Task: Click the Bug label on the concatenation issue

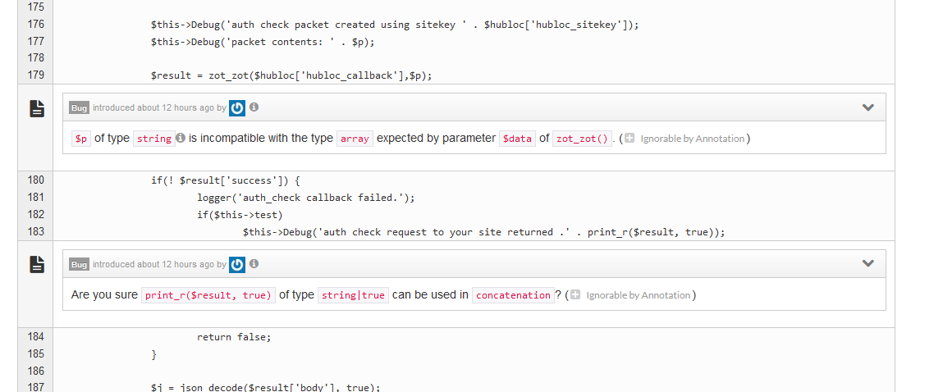Action: 80,264
